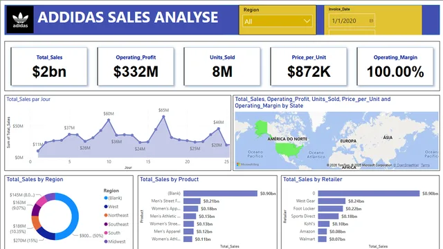
Task: Select the Foot Locker bar $0.22bn
Action: pyautogui.click(x=331, y=209)
